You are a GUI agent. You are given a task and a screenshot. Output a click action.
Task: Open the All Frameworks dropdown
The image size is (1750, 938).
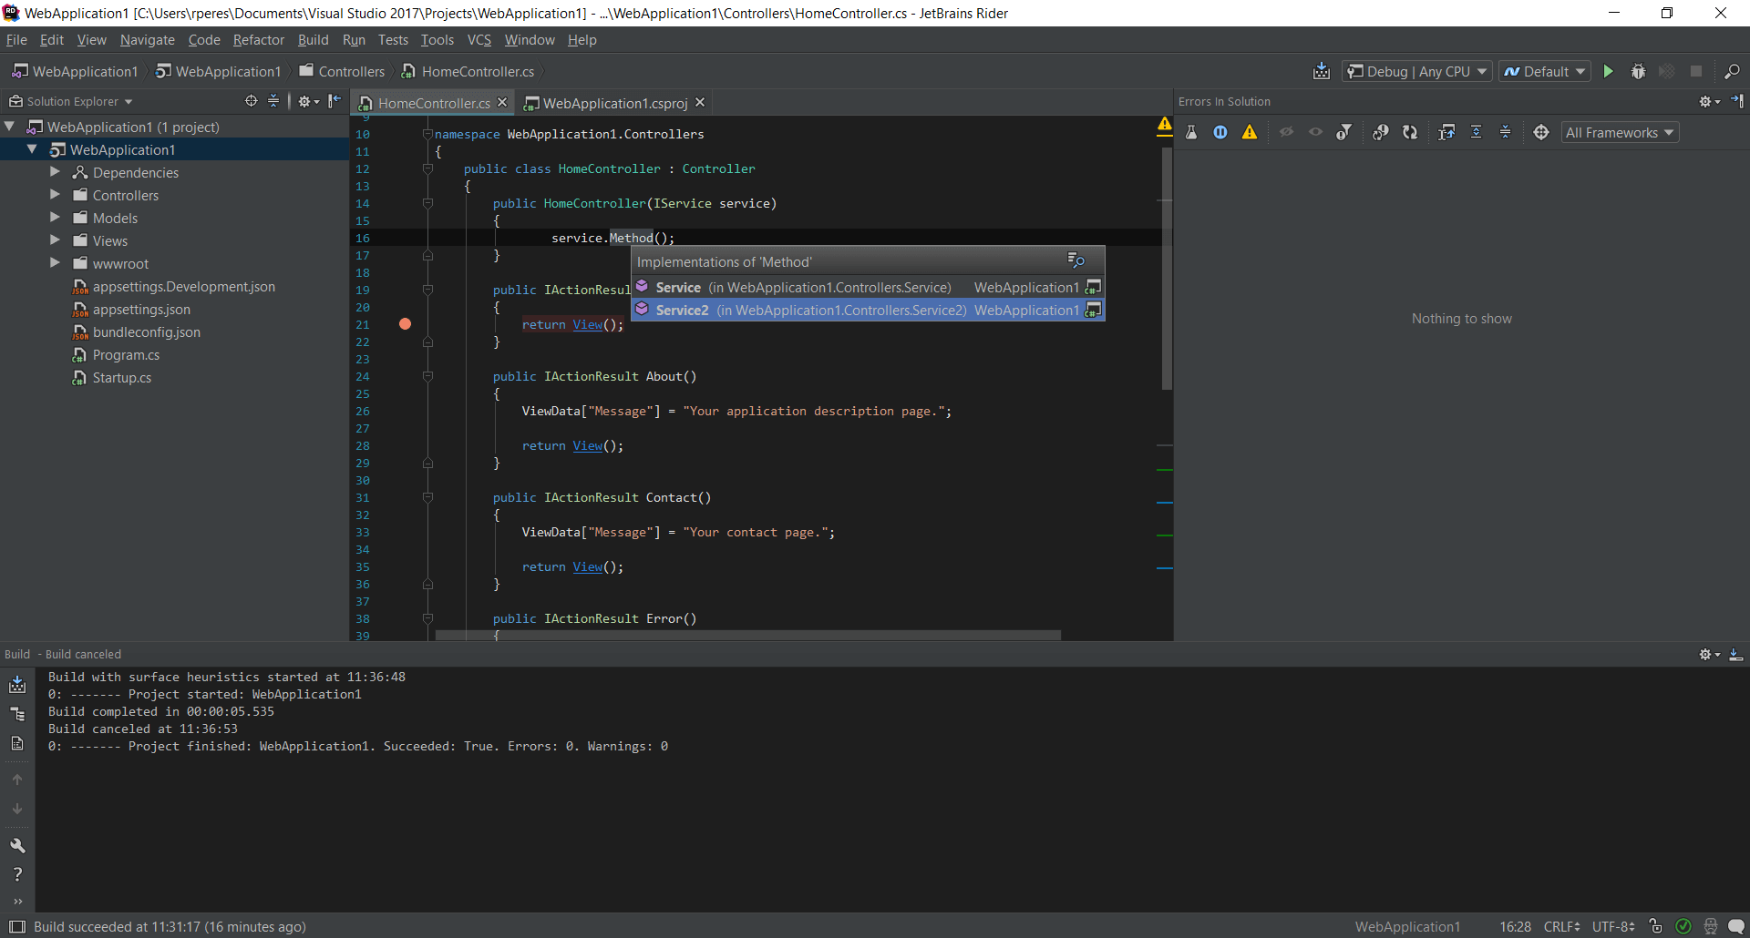click(1620, 132)
